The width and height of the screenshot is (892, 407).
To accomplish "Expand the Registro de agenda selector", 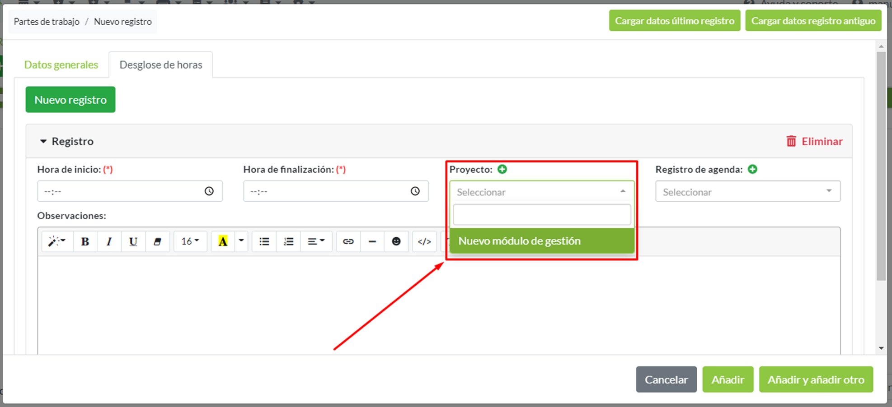I will [x=747, y=192].
